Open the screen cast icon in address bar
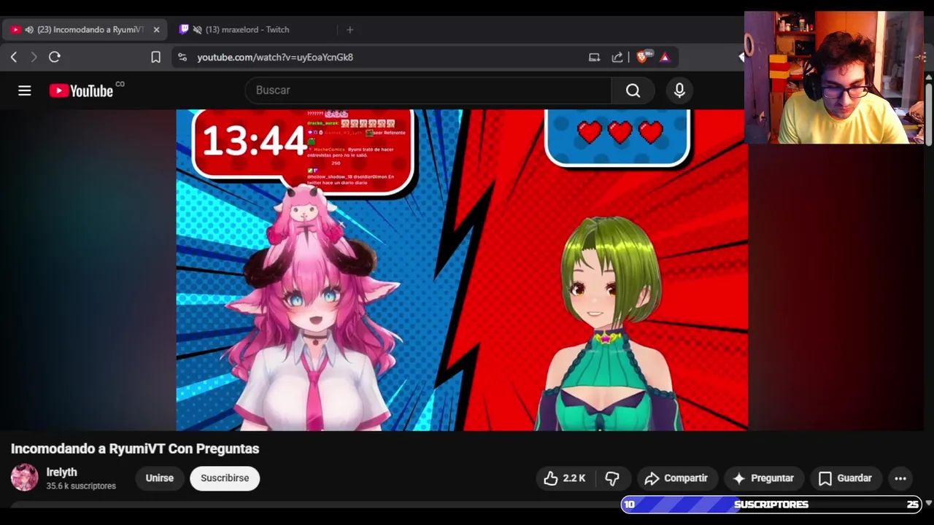The width and height of the screenshot is (934, 525). click(x=594, y=57)
